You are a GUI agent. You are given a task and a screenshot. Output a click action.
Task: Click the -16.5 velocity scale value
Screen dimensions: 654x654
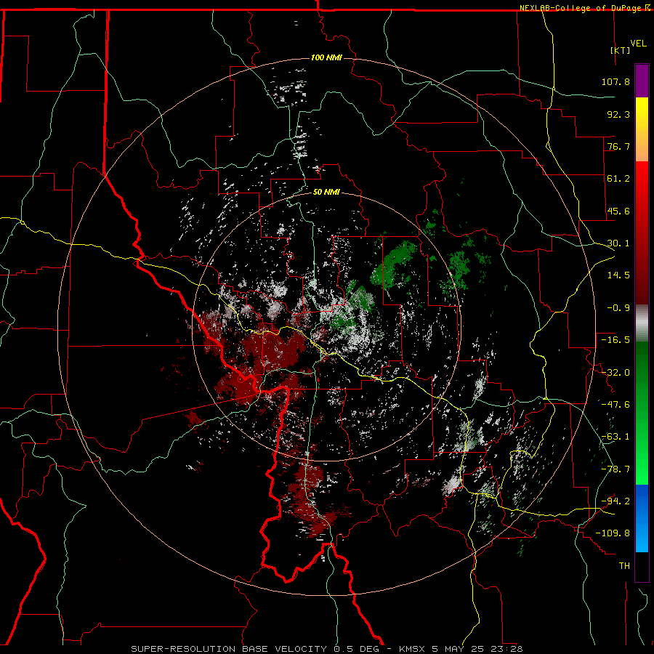point(615,340)
